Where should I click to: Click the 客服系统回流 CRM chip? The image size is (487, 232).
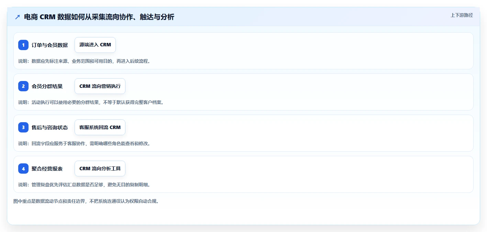tap(100, 127)
